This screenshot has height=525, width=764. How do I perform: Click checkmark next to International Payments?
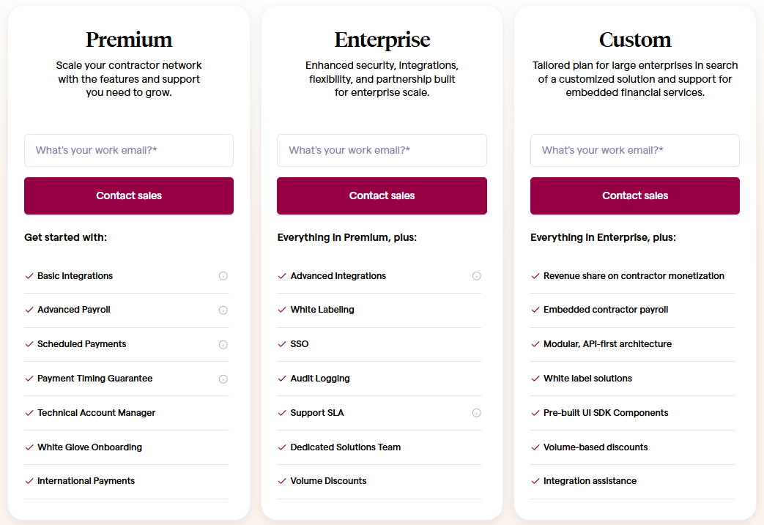click(29, 481)
